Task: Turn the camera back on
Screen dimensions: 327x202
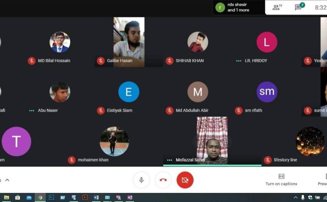Action: [185, 180]
